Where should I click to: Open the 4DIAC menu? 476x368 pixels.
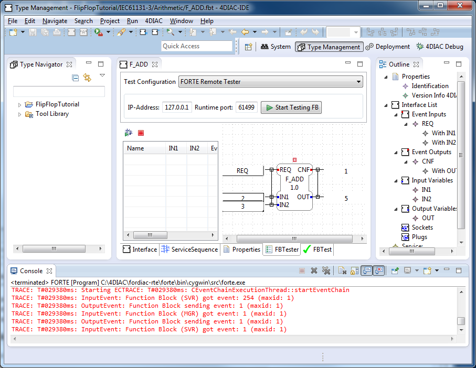(x=154, y=21)
